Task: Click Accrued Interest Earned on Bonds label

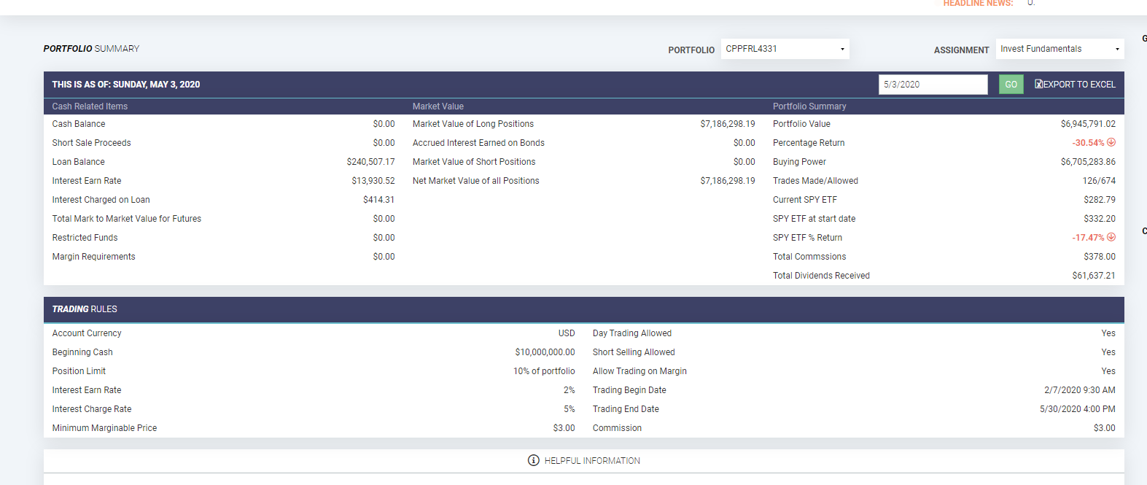Action: pos(478,143)
